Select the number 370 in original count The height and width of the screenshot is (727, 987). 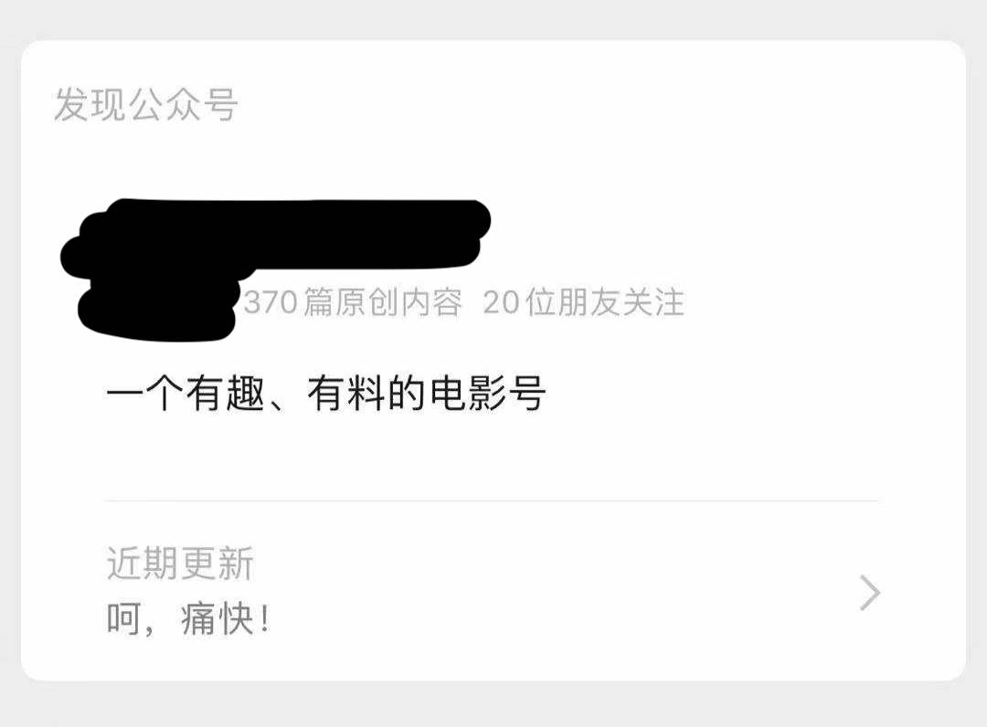click(x=271, y=302)
